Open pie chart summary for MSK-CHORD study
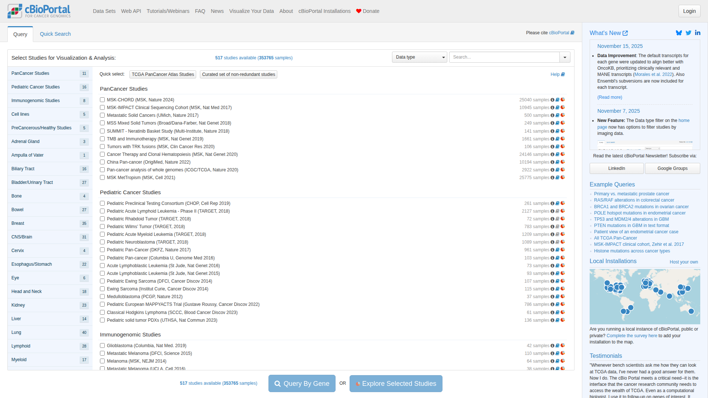This screenshot has width=708, height=398. point(563,100)
